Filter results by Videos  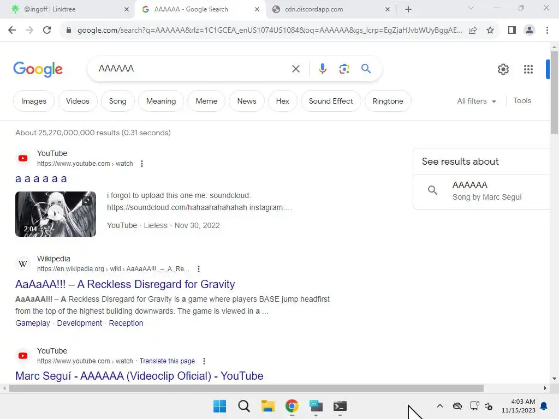pos(78,101)
